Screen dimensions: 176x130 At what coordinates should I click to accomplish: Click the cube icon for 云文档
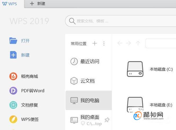point(74,81)
